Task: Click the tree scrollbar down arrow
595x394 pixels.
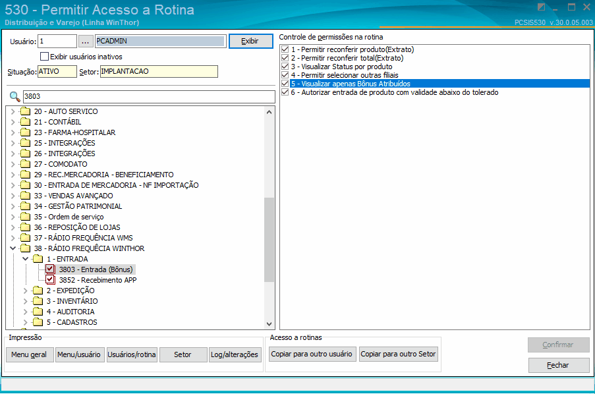Action: coord(269,324)
